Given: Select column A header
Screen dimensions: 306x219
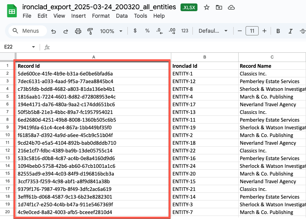Looking at the screenshot, I should click(94, 57).
